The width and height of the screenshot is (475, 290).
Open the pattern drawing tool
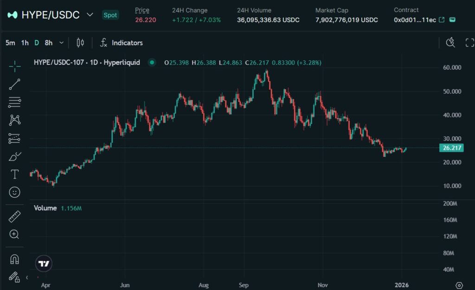click(15, 120)
